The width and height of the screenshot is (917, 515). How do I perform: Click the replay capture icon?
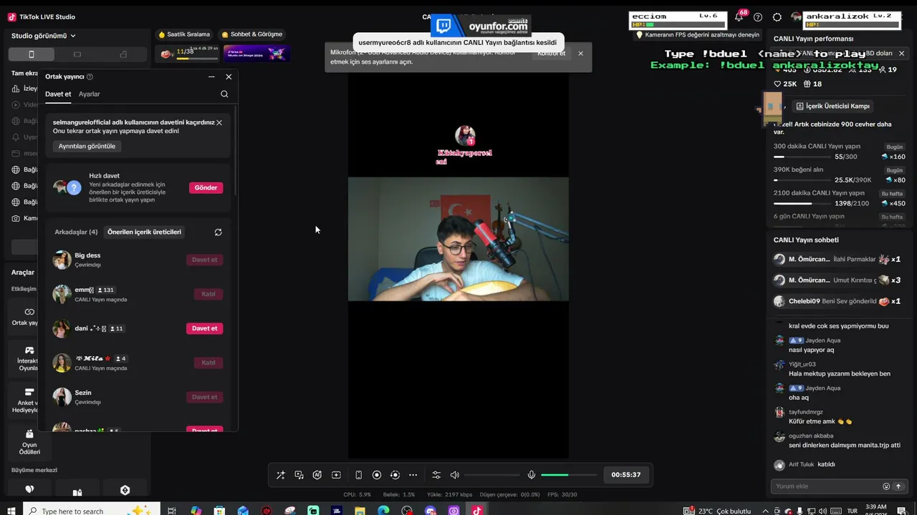[395, 475]
